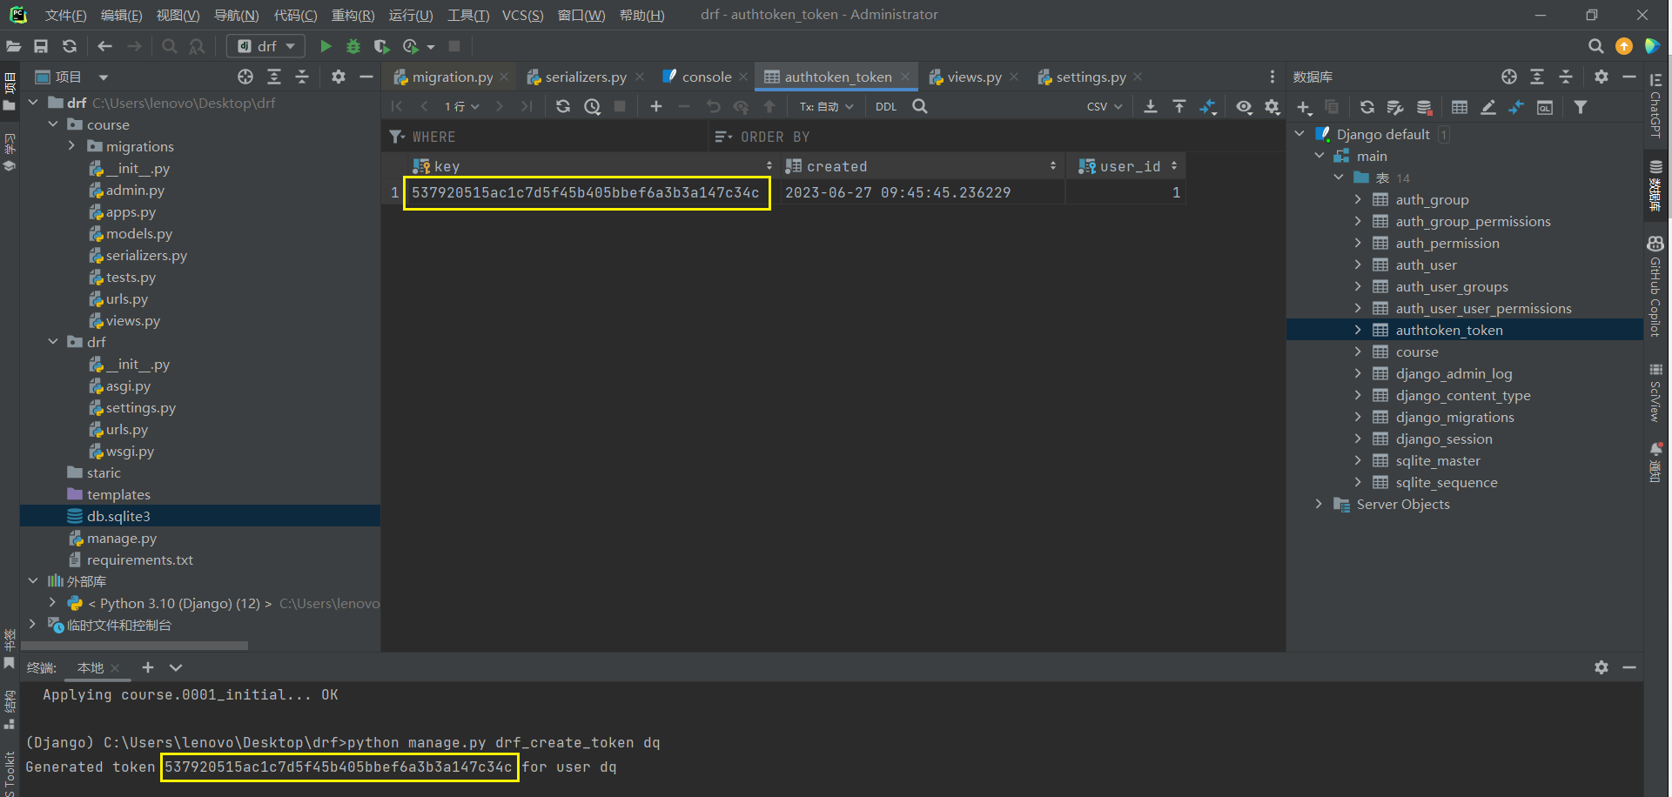1672x797 pixels.
Task: Collapse all in the Project panel
Action: pos(302,77)
